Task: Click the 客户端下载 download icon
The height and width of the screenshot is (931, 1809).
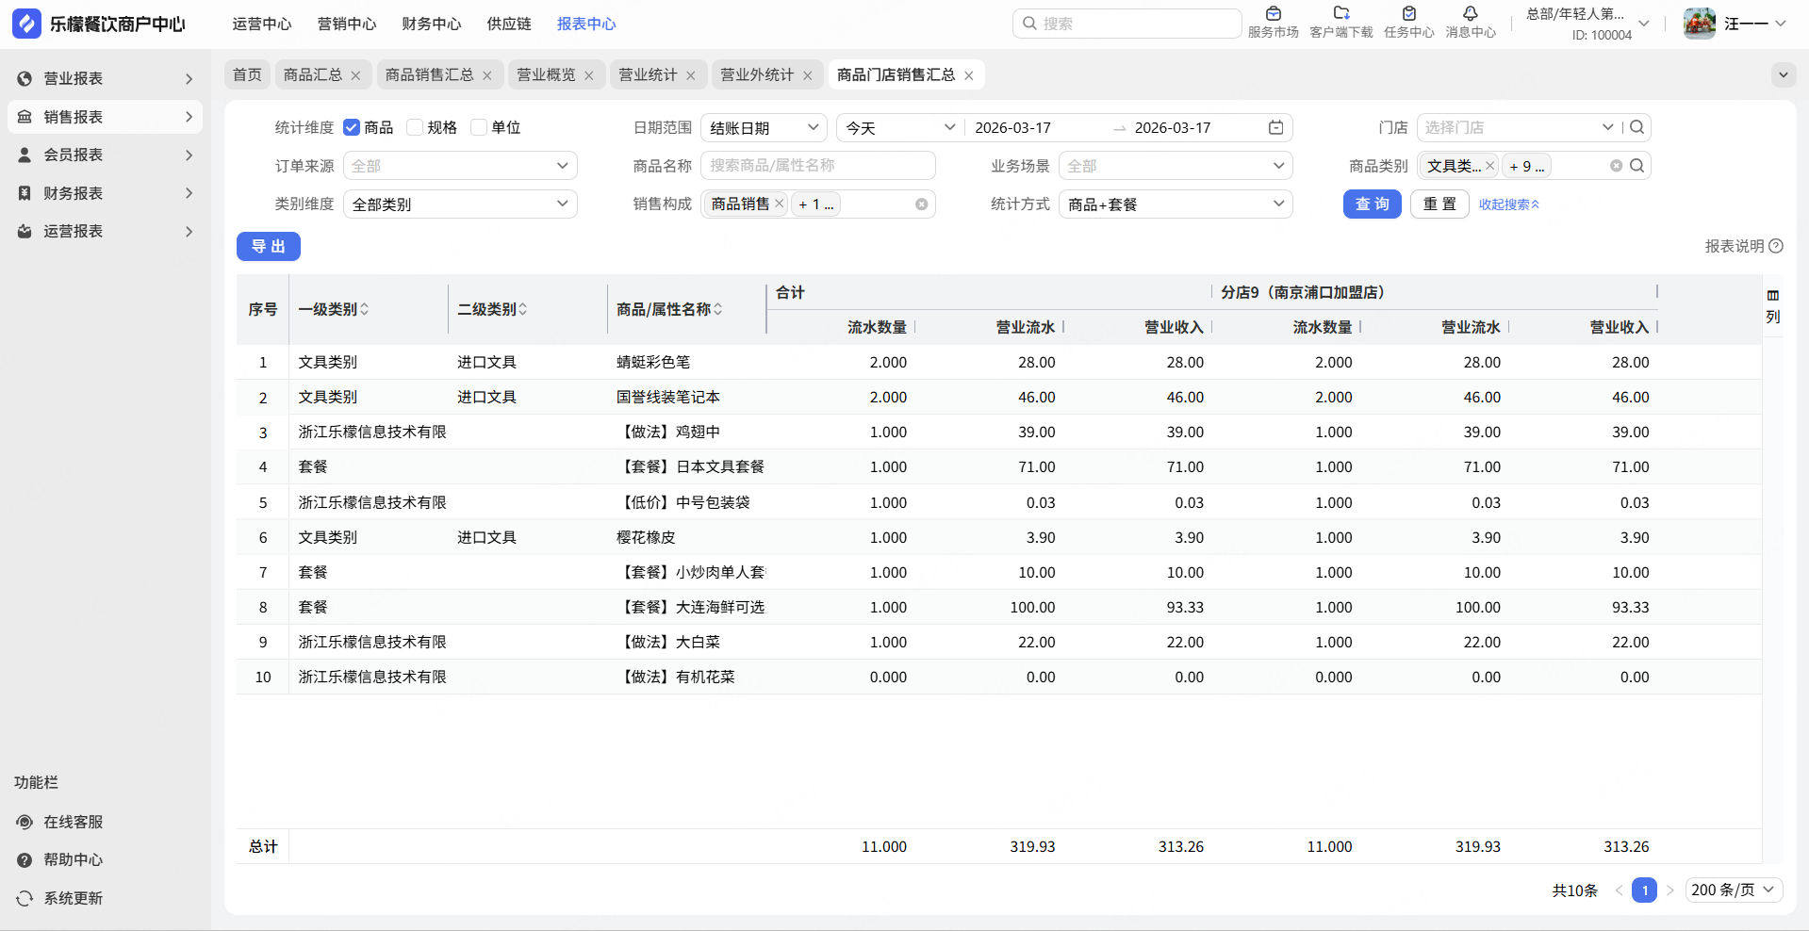Action: pos(1340,14)
